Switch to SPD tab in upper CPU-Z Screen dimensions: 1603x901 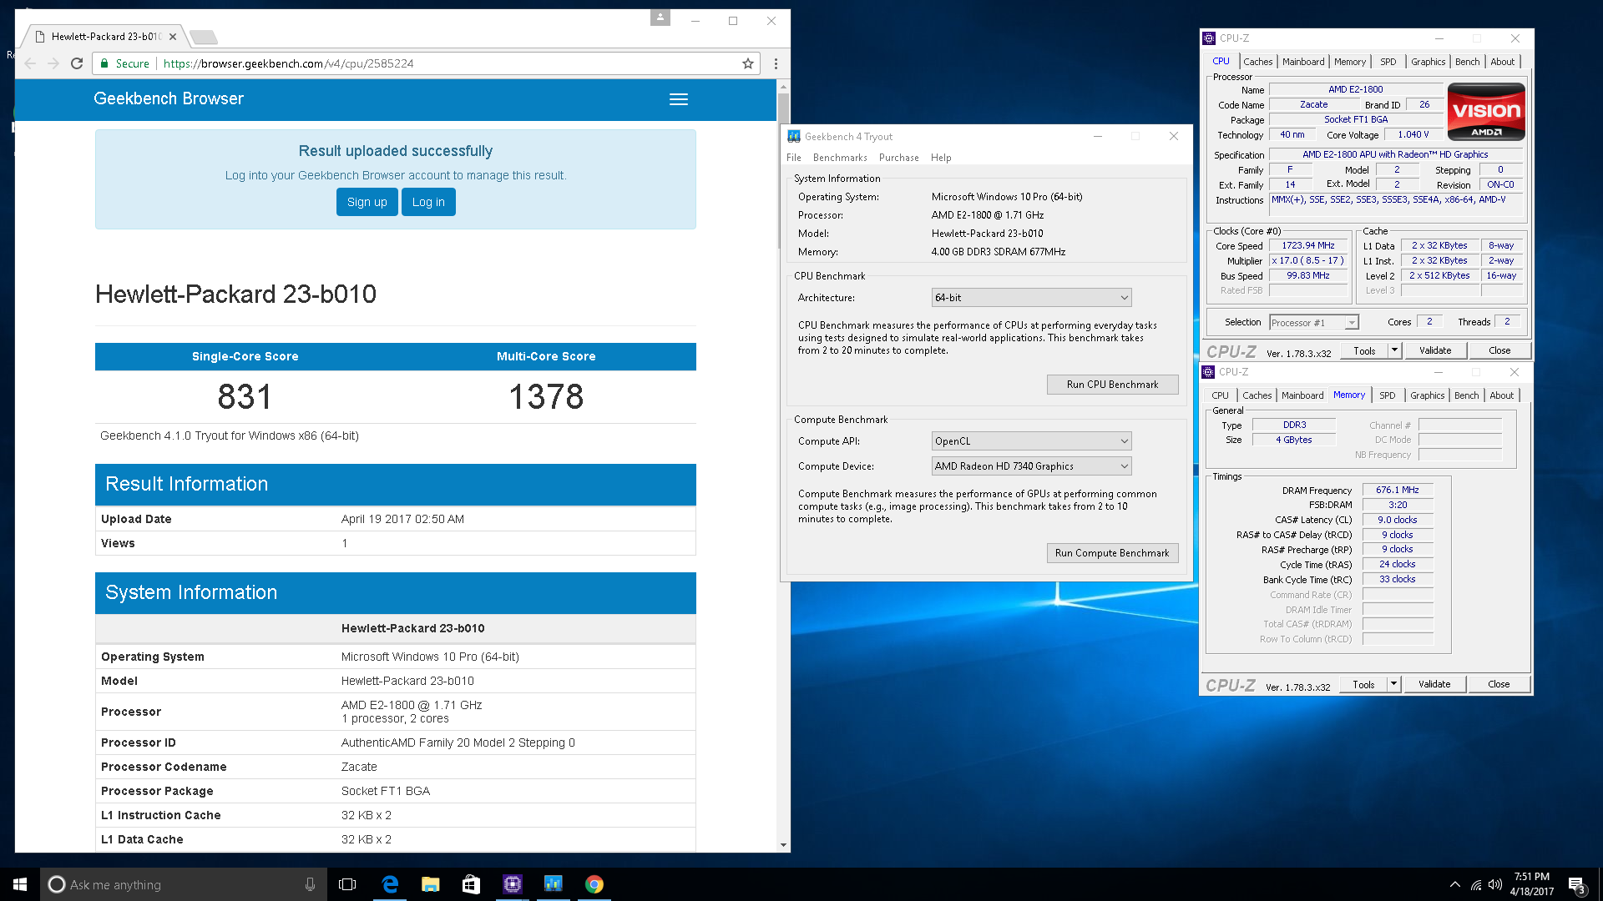(1388, 62)
